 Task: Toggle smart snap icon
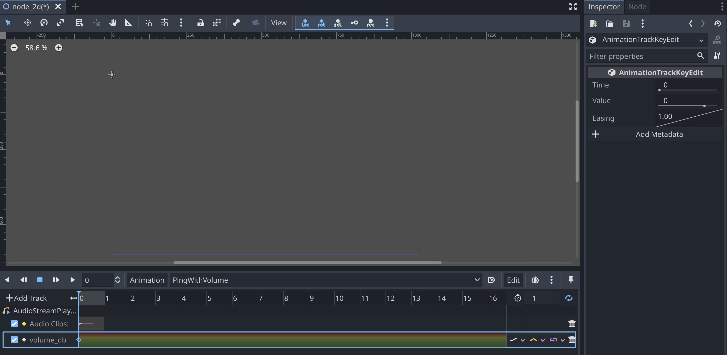pos(149,23)
